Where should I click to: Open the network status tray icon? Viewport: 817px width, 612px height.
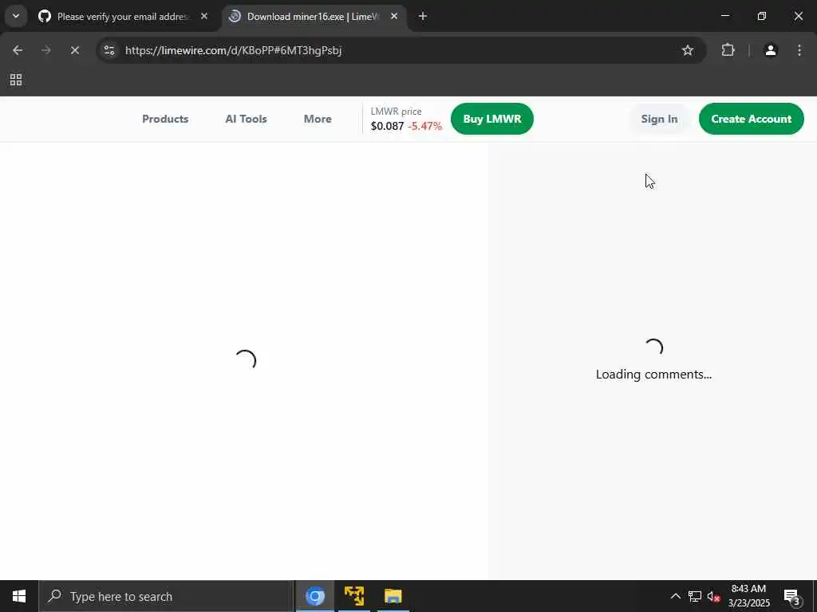(x=695, y=596)
